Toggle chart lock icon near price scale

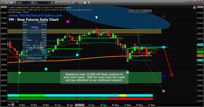(194, 8)
